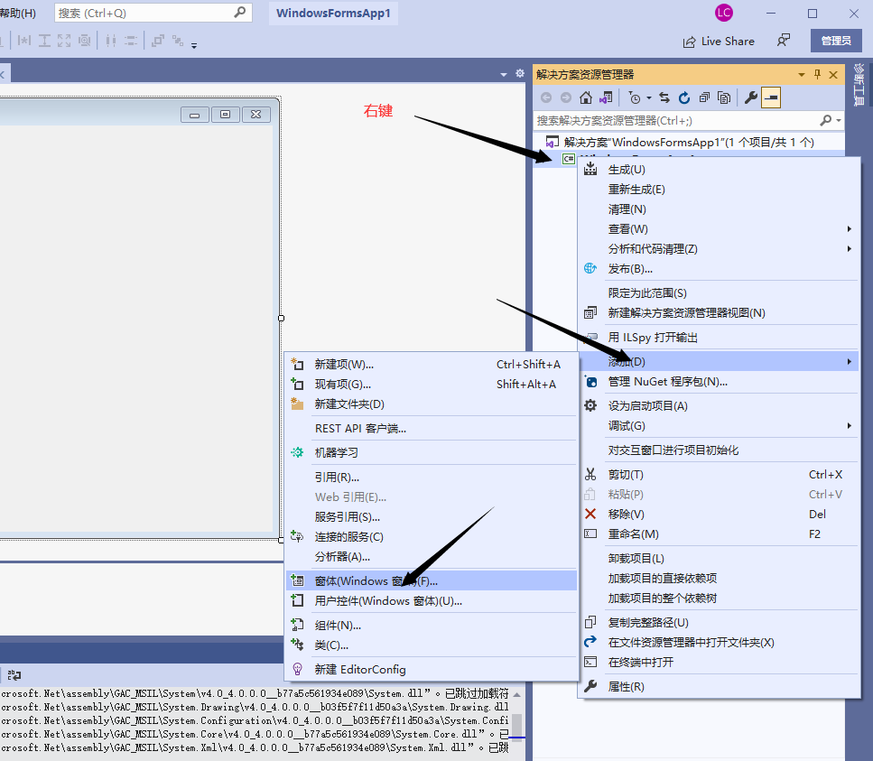This screenshot has width=873, height=761.
Task: Click 卸载项目(L)
Action: 719,559
